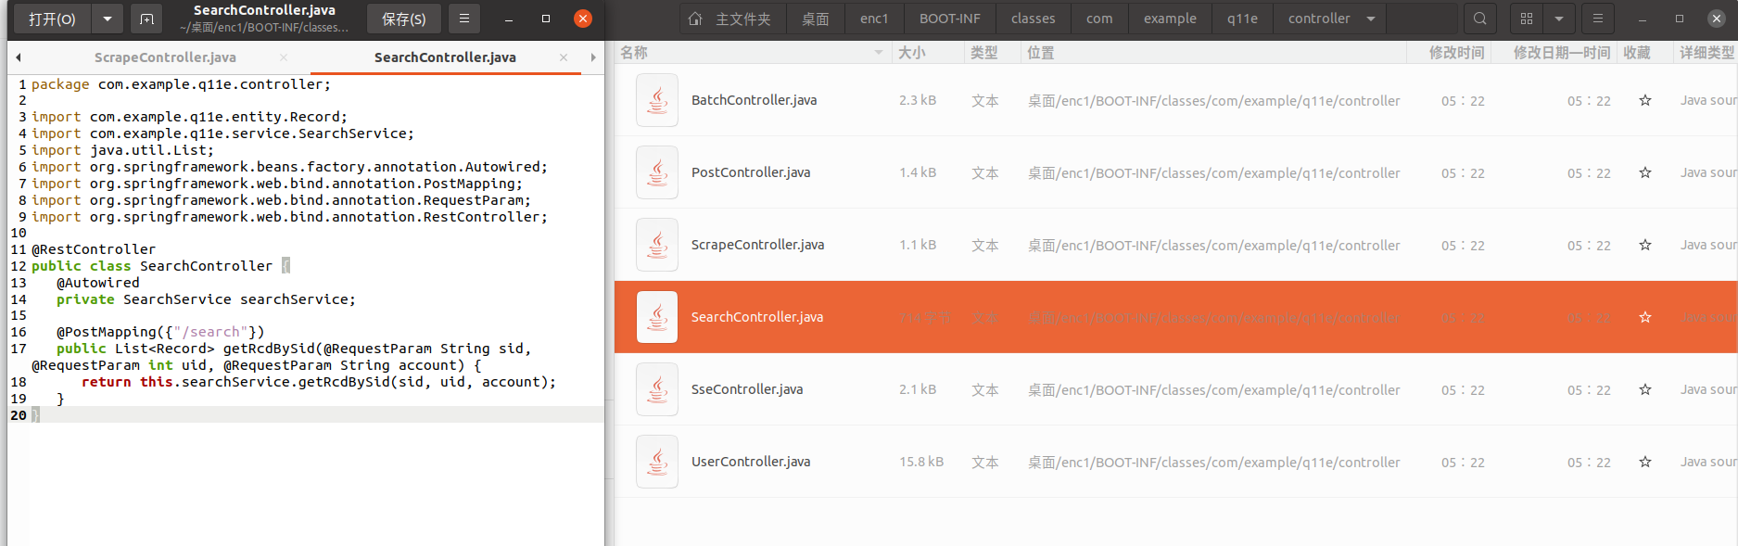Open the file manager hamburger menu
Viewport: 1738px width, 546px height.
(x=1597, y=19)
